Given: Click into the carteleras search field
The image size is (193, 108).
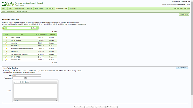Looking at the screenshot, I should [x=19, y=28].
